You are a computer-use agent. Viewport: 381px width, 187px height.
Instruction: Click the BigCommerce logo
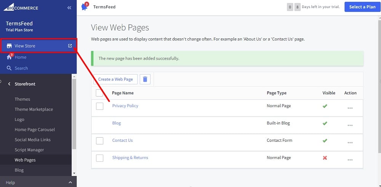(21, 8)
